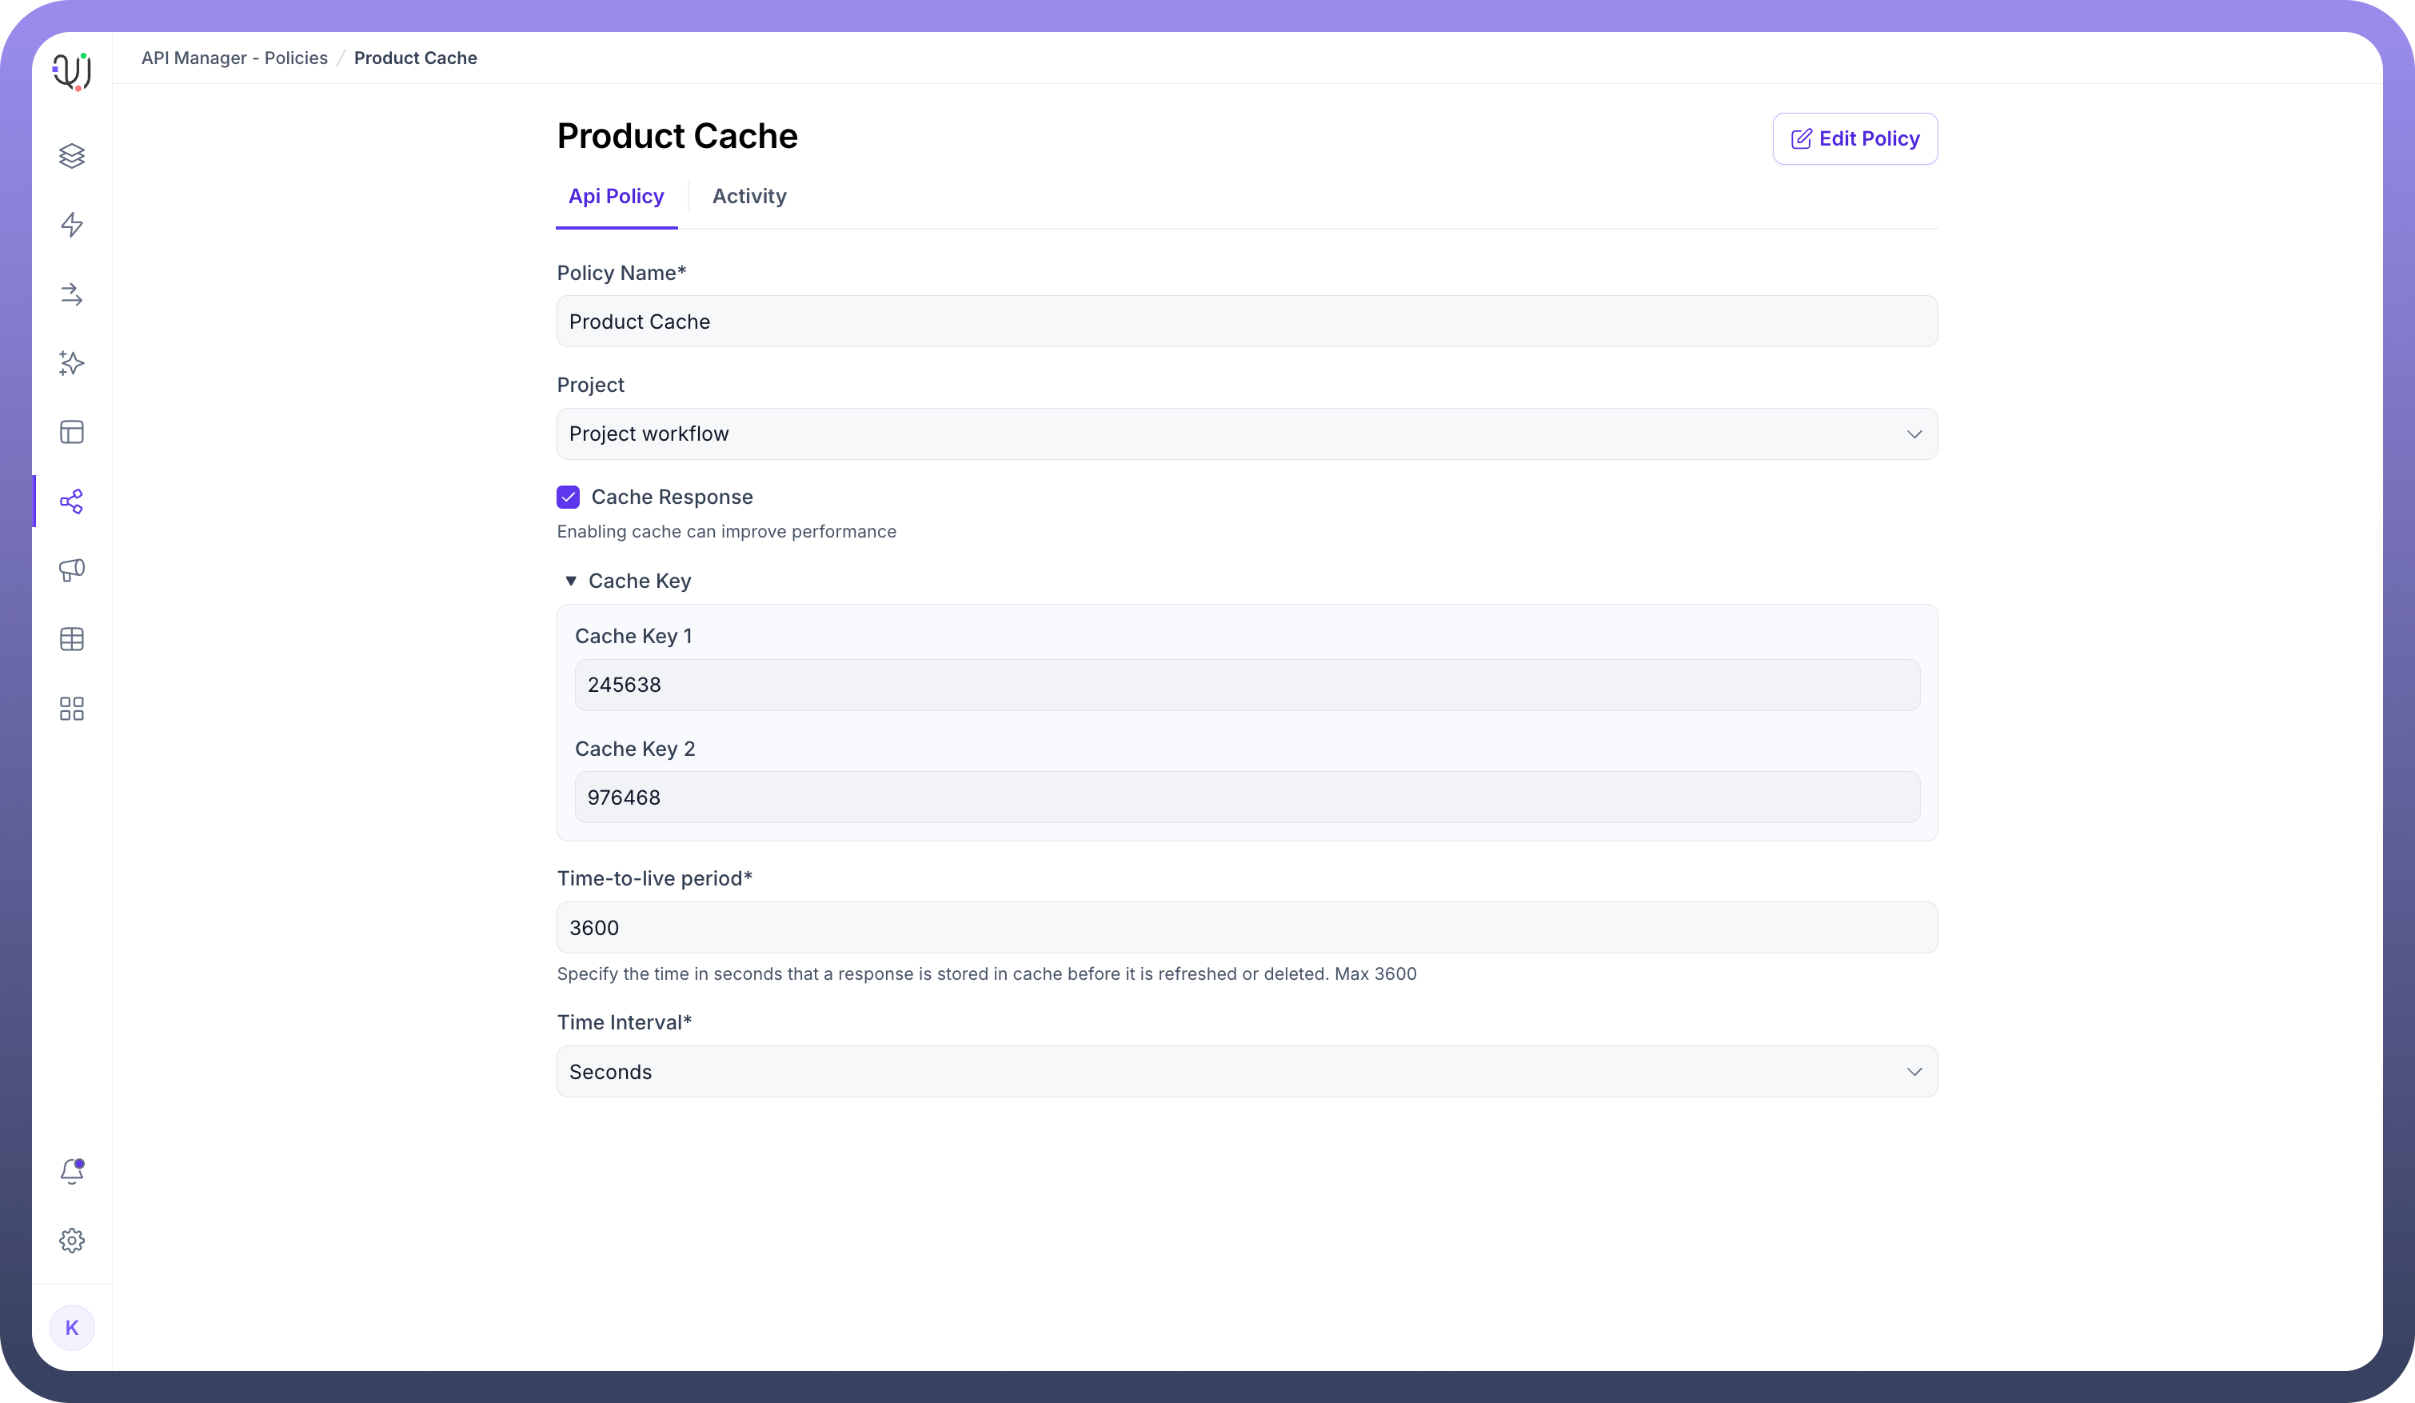Expand the Project workflow dropdown
The height and width of the screenshot is (1403, 2415).
coord(1246,434)
